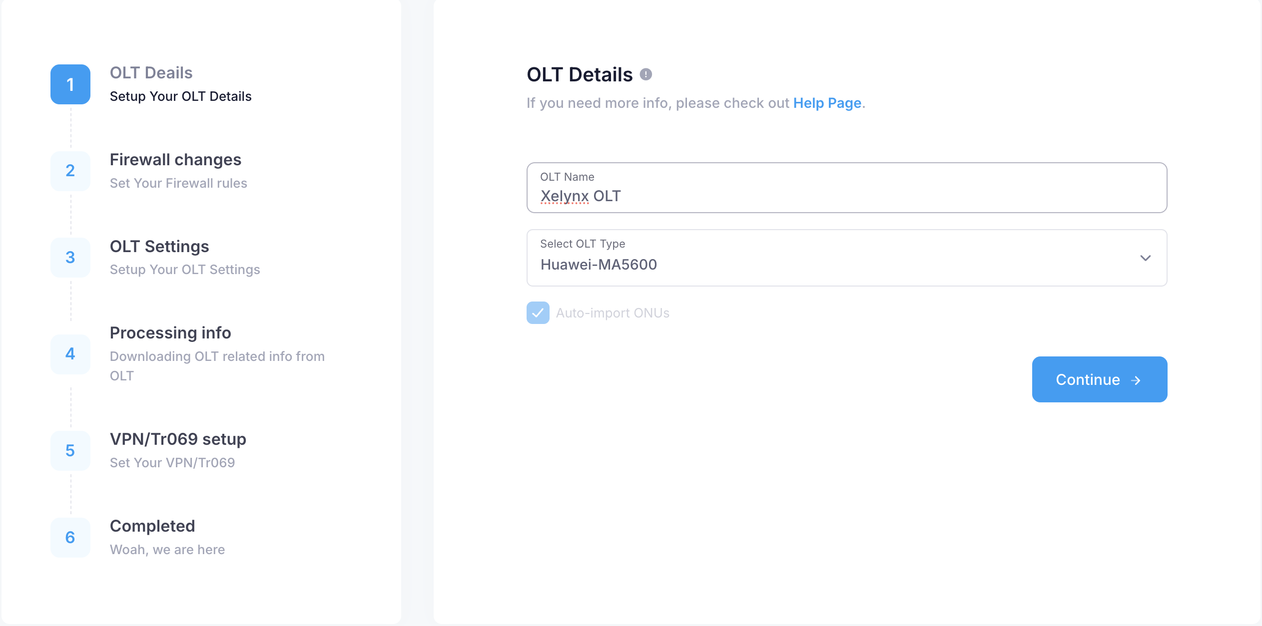Screen dimensions: 1262x626
Task: Click the arrow icon on Continue button
Action: pos(1136,380)
